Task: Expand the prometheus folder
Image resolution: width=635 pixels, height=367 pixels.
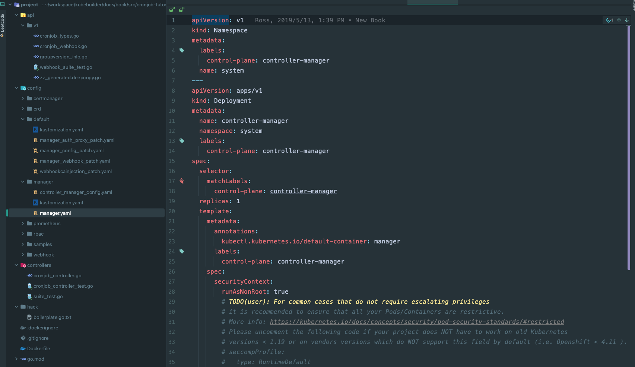Action: tap(23, 224)
